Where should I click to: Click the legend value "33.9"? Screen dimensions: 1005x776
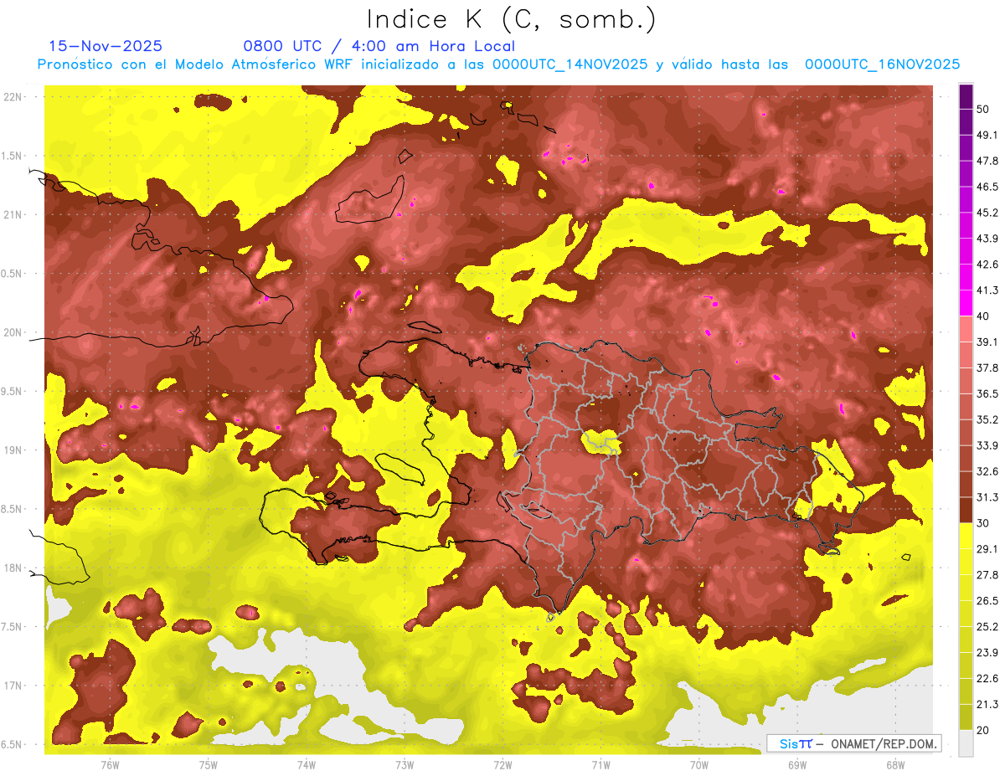point(987,445)
